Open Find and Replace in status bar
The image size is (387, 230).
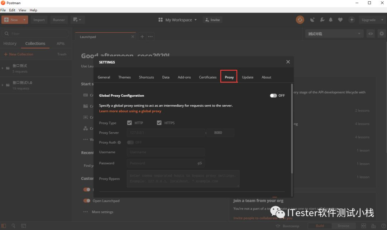pos(13,226)
